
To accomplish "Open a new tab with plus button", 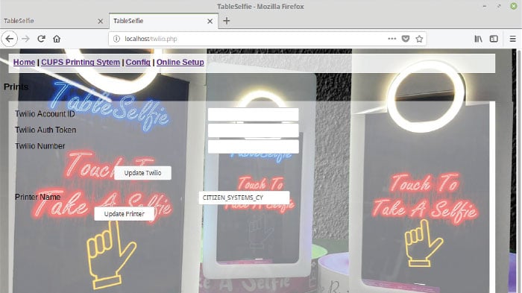I will pos(227,21).
